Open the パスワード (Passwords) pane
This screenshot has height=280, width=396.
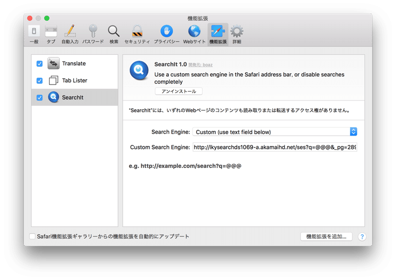93,34
